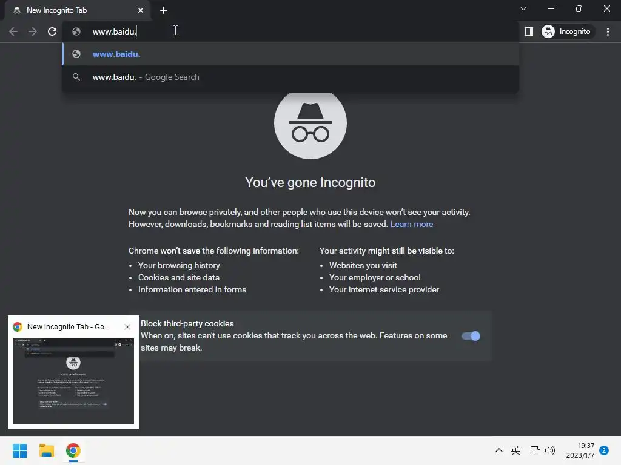The image size is (621, 465).
Task: Open the tab search chevron
Action: 523,8
